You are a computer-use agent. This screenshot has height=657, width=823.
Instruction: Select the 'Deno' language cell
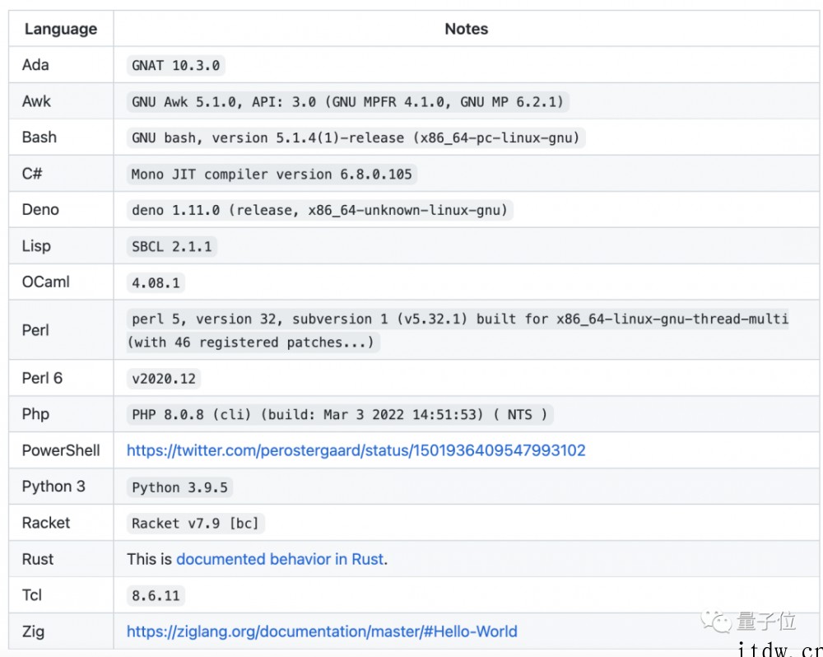(61, 210)
